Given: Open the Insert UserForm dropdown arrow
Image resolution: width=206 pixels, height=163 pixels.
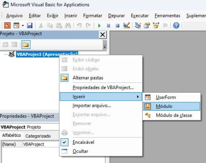Looking at the screenshot, I should [23, 26].
